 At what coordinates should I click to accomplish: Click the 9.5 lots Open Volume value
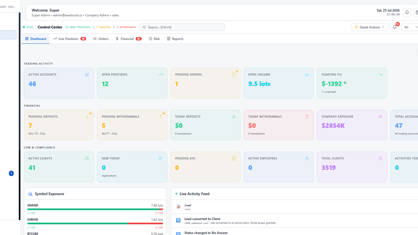click(x=259, y=84)
